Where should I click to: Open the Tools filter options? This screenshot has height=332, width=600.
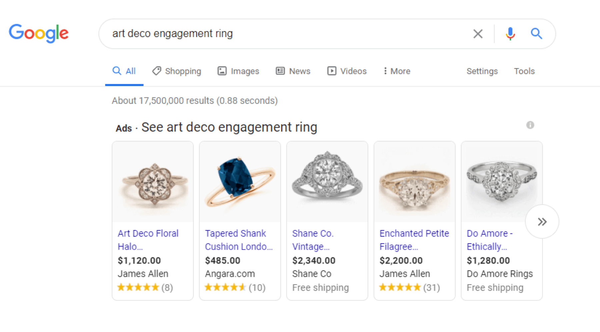[x=524, y=71]
